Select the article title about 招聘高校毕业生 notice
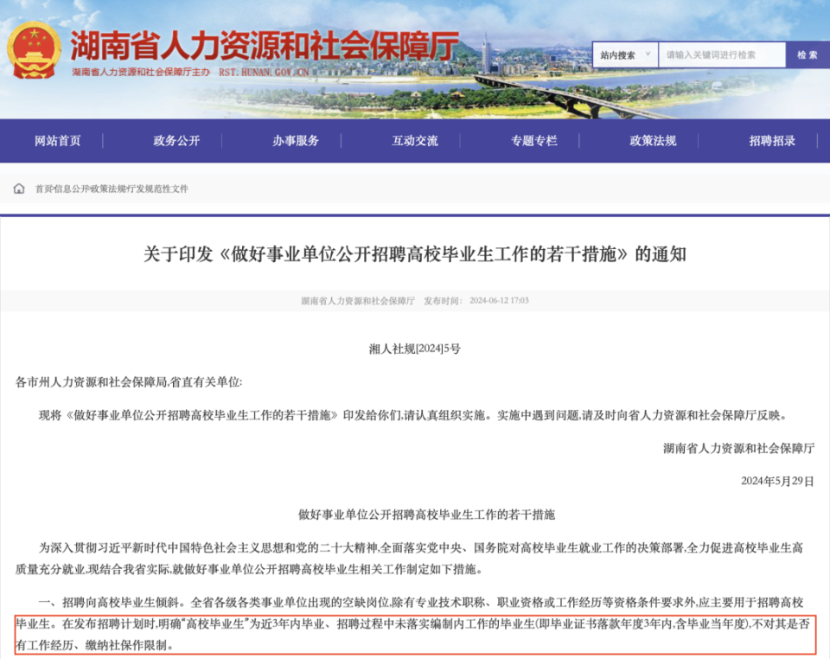Image resolution: width=830 pixels, height=659 pixels. pos(415,253)
